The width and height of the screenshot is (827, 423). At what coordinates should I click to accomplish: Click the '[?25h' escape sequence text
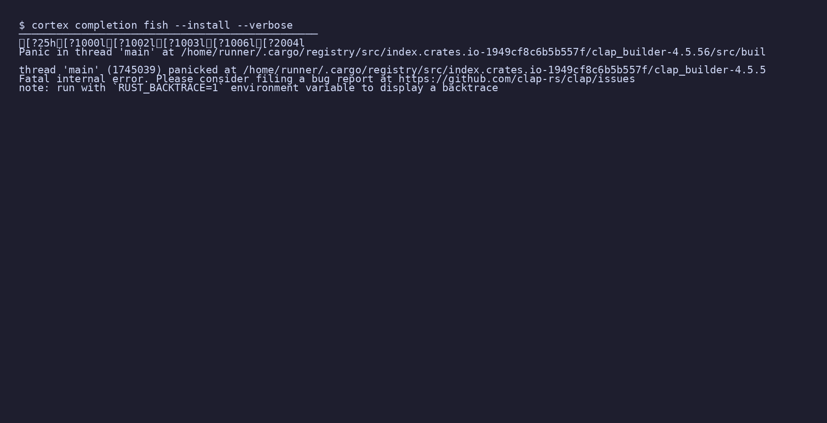pyautogui.click(x=40, y=43)
